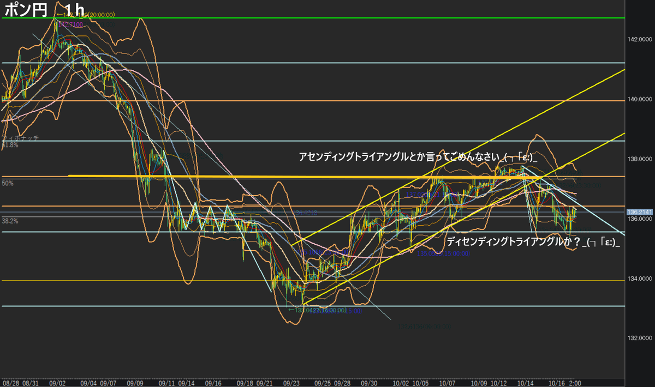This screenshot has width=655, height=387.
Task: Click the '09/07' date label
Action: (x=108, y=383)
